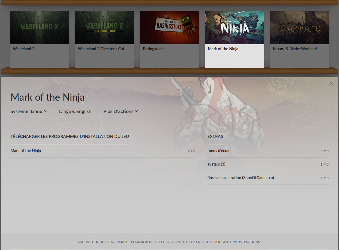Click the Mark of the Ninja panel heading
The height and width of the screenshot is (250, 339).
coord(47,97)
